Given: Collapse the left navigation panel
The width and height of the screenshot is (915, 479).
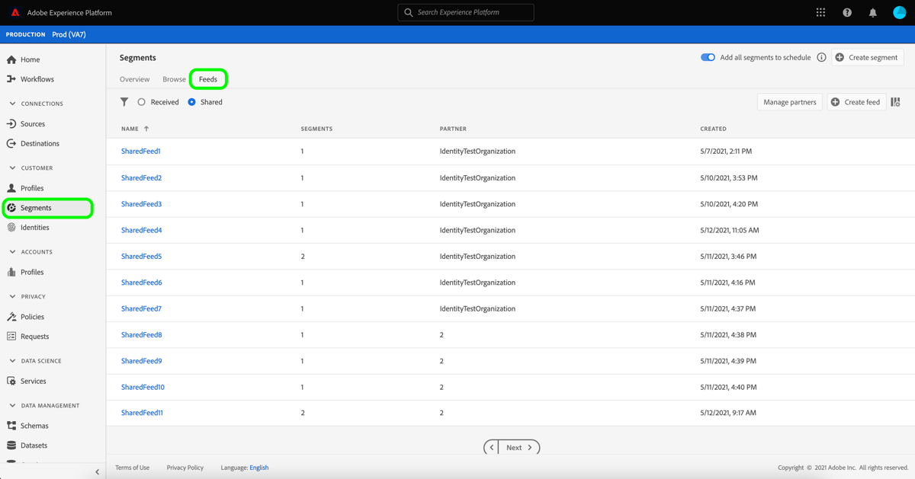Looking at the screenshot, I should tap(97, 471).
